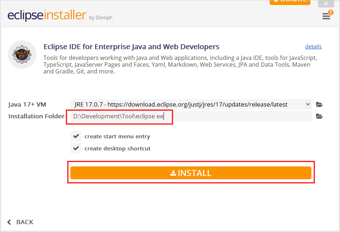Click the back arrow chevron icon
The image size is (340, 232).
click(x=9, y=222)
